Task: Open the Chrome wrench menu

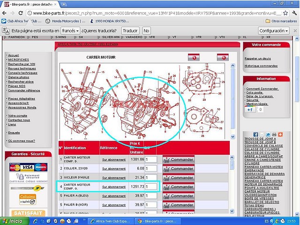Action: pos(294,13)
